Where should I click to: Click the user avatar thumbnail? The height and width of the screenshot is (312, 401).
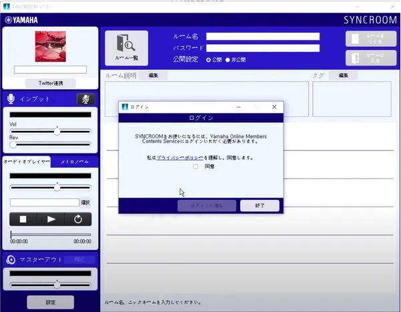tap(51, 47)
